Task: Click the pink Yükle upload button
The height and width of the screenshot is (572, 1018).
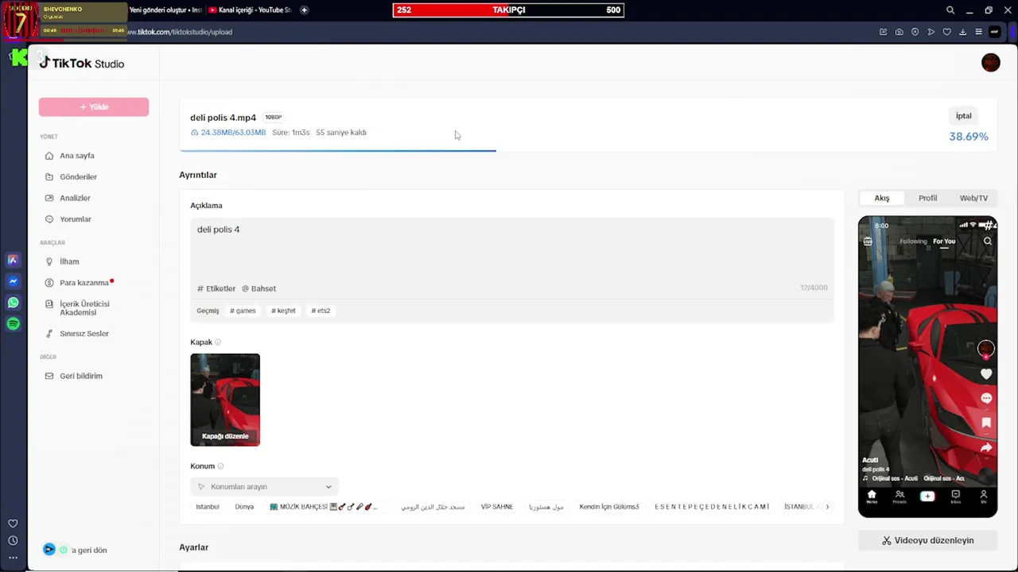Action: [x=94, y=107]
